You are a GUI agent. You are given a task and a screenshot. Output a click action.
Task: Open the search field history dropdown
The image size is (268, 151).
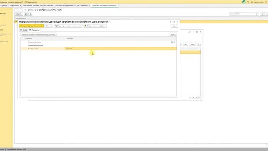(258, 14)
